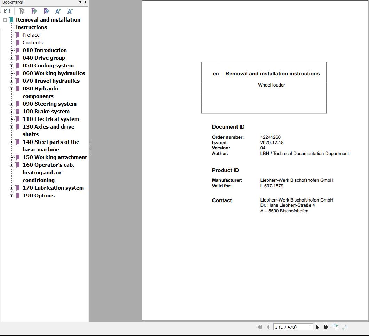The width and height of the screenshot is (369, 336).
Task: Select the 080 Hydraulic components bookmark
Action: [41, 92]
